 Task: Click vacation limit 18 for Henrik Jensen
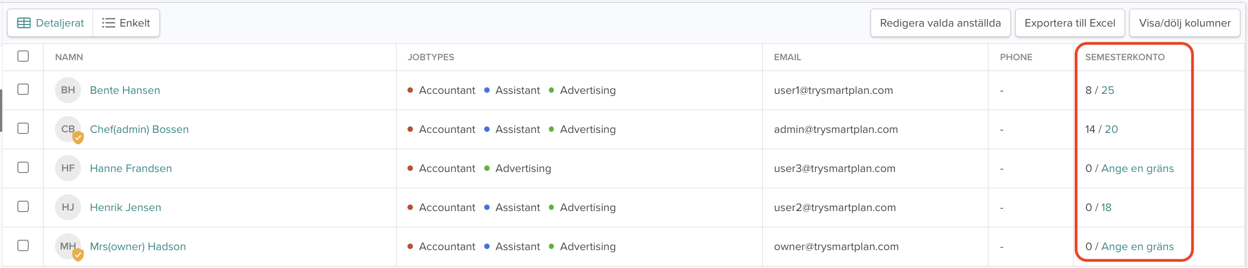pos(1107,207)
